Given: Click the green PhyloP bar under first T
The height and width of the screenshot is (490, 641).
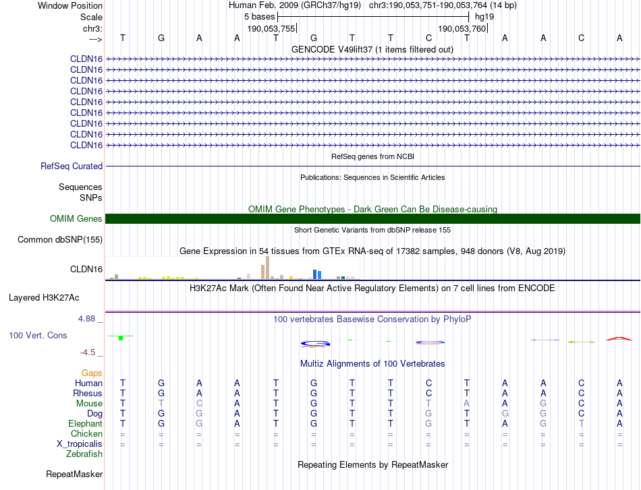Looking at the screenshot, I should pos(121,338).
